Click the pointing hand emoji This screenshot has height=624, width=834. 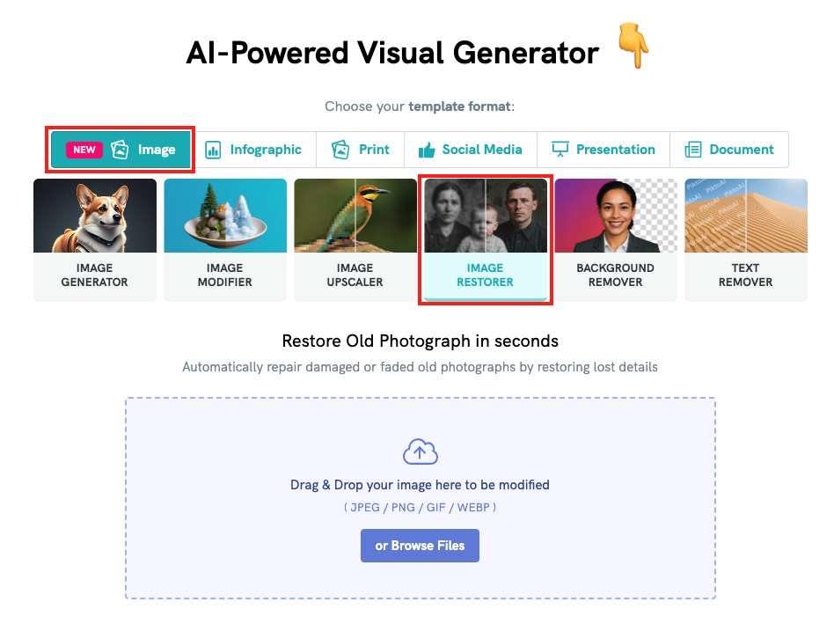click(633, 45)
